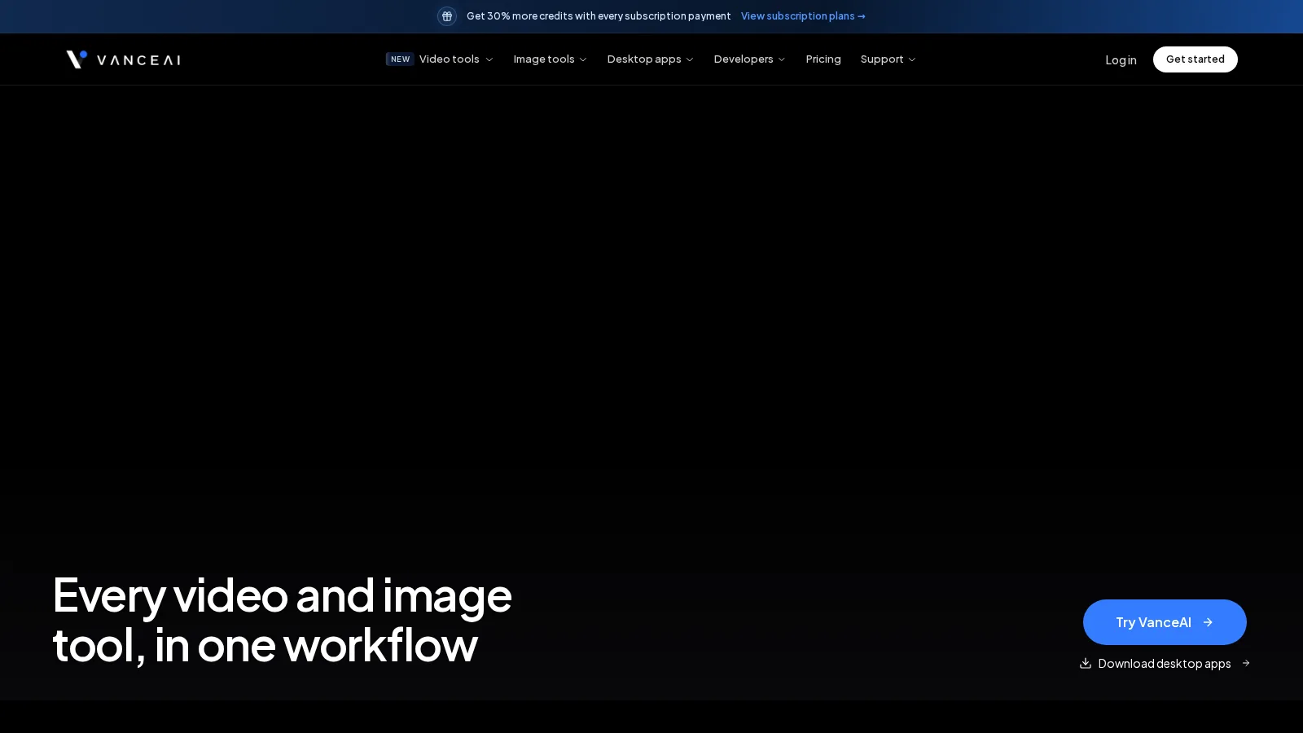The image size is (1303, 733).
Task: Click the Get started button
Action: (1195, 59)
